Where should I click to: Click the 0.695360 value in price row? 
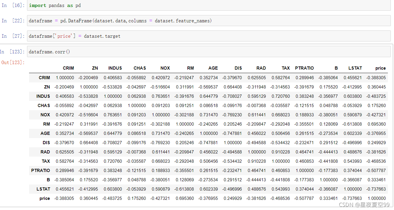(x=185, y=198)
